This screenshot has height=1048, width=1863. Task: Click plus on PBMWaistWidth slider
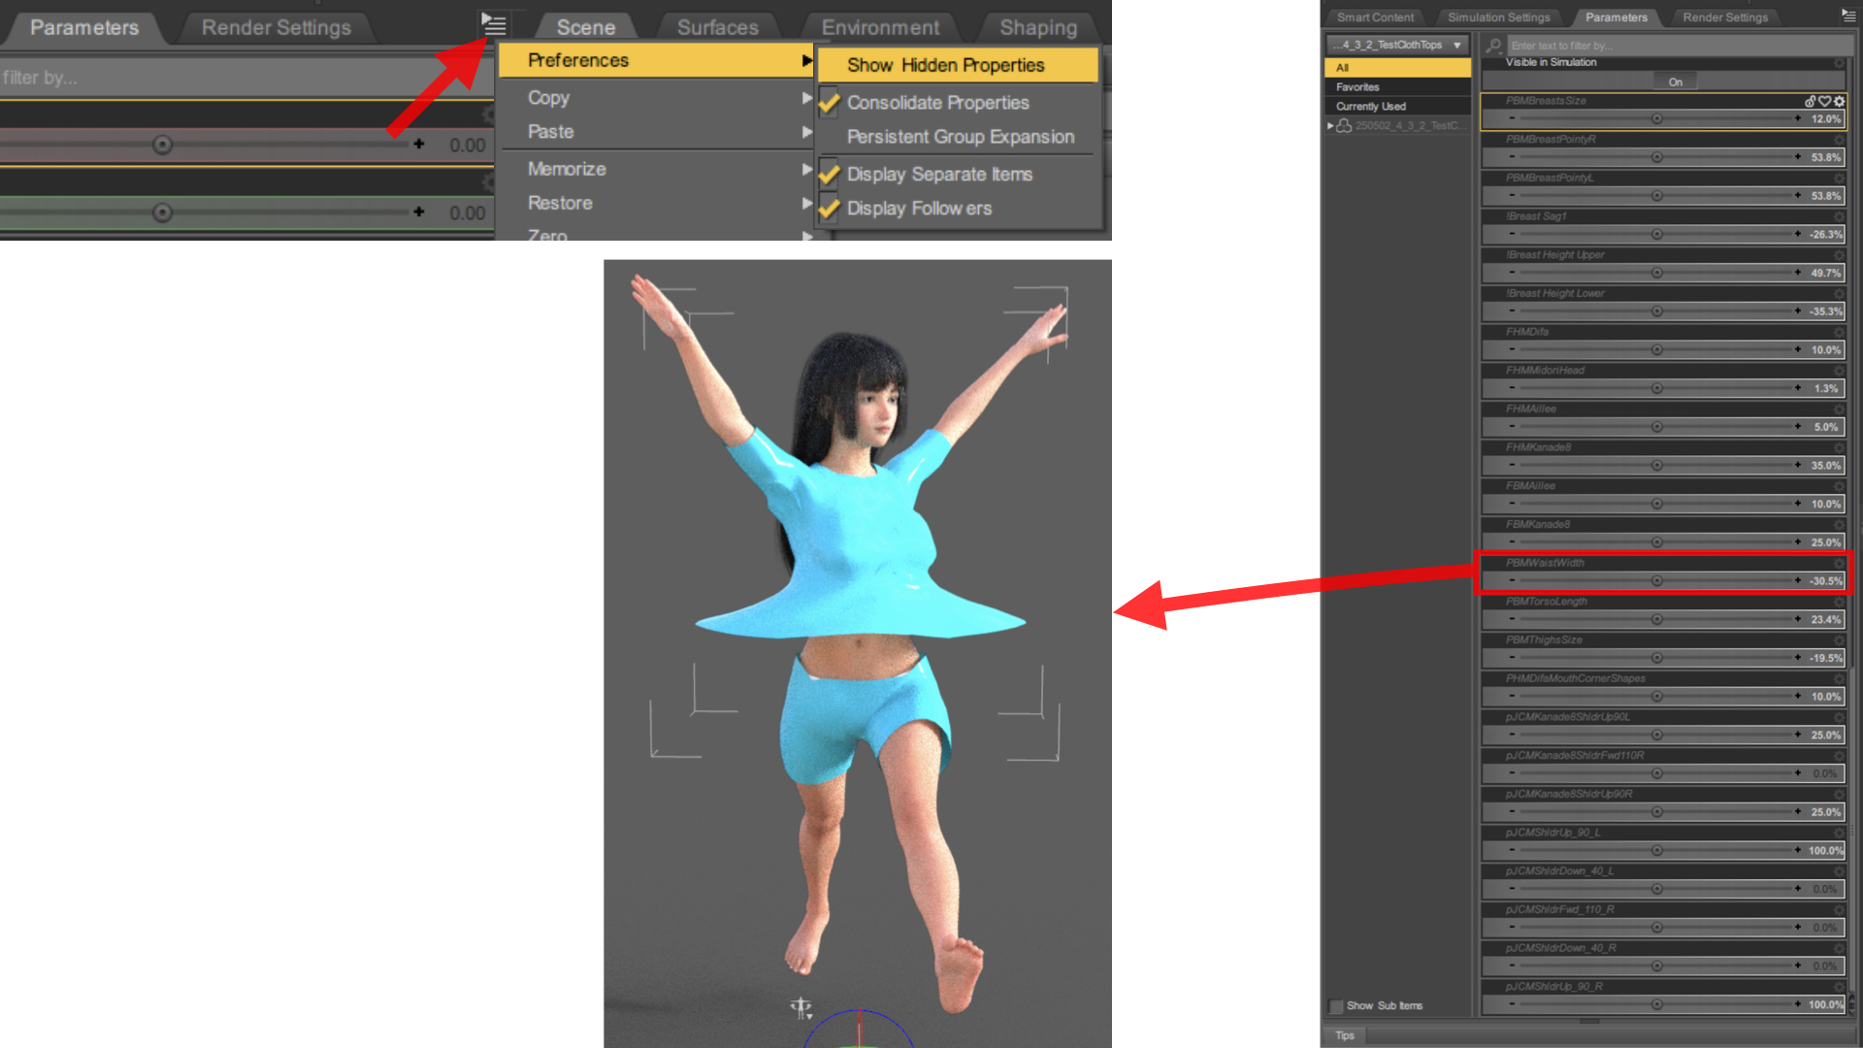tap(1798, 580)
